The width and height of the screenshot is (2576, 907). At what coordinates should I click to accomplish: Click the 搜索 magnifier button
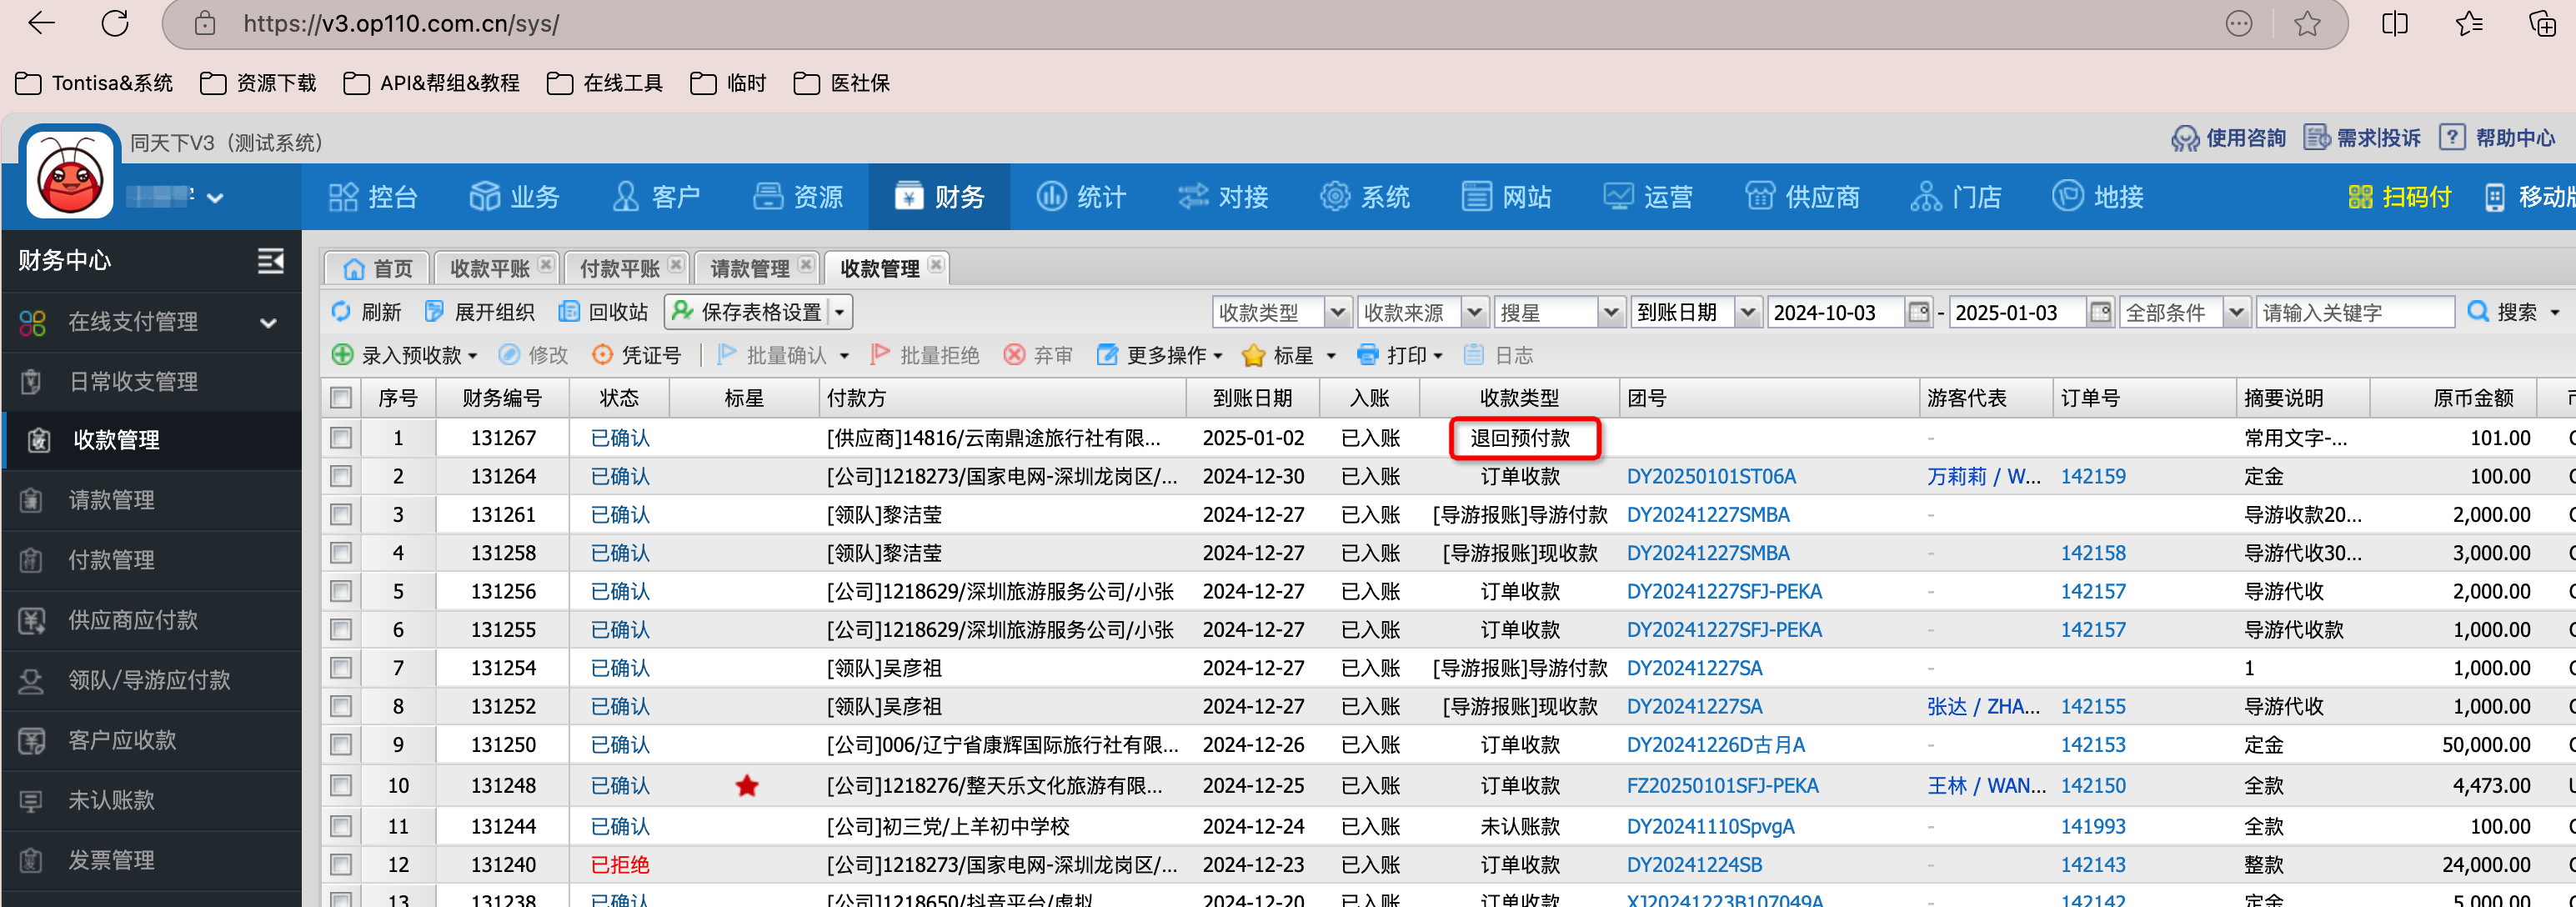[2502, 312]
